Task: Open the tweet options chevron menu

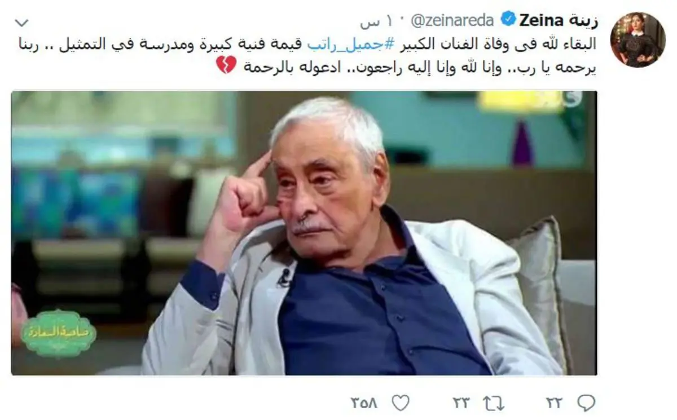Action: click(22, 24)
